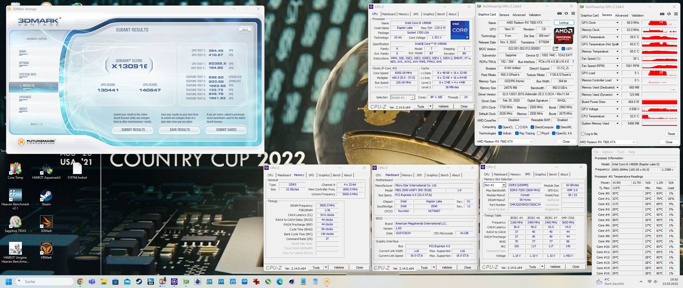Expand Memory Clock sensor dropdown
Screen dimensions: 683x288
coord(617,30)
